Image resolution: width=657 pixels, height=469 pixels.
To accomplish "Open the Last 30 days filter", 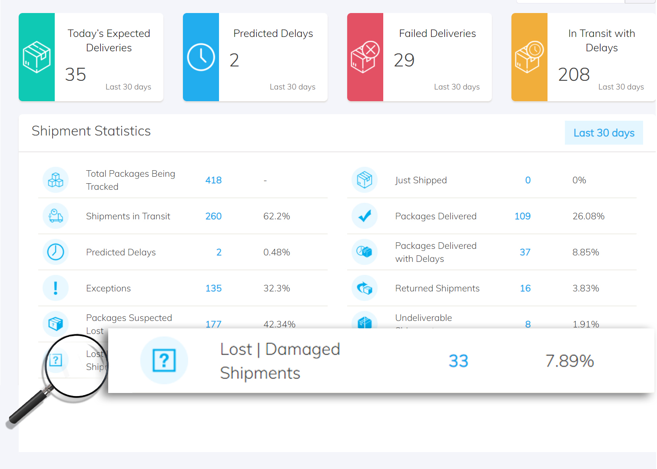I will pyautogui.click(x=604, y=133).
